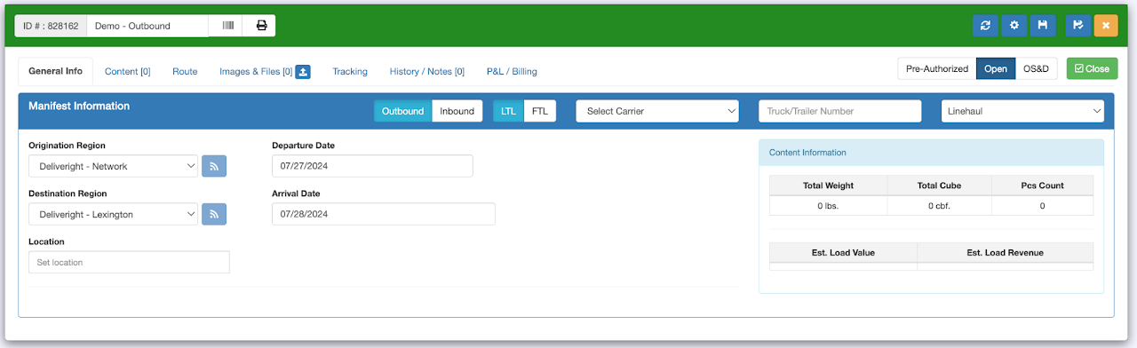Switch manifest direction to Inbound
Image resolution: width=1137 pixels, height=348 pixels.
click(x=457, y=111)
